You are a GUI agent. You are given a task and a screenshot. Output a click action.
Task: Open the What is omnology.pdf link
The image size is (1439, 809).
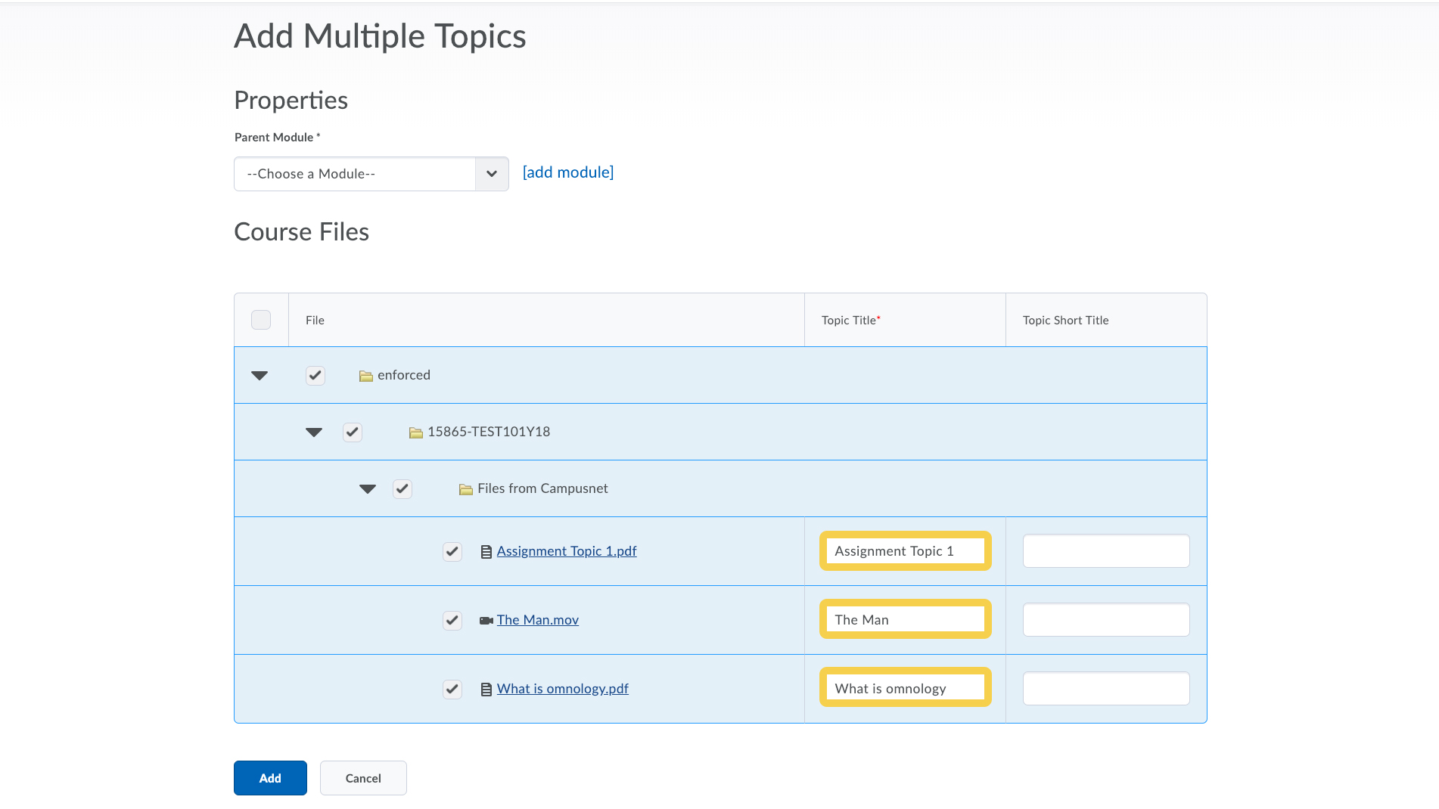[562, 689]
